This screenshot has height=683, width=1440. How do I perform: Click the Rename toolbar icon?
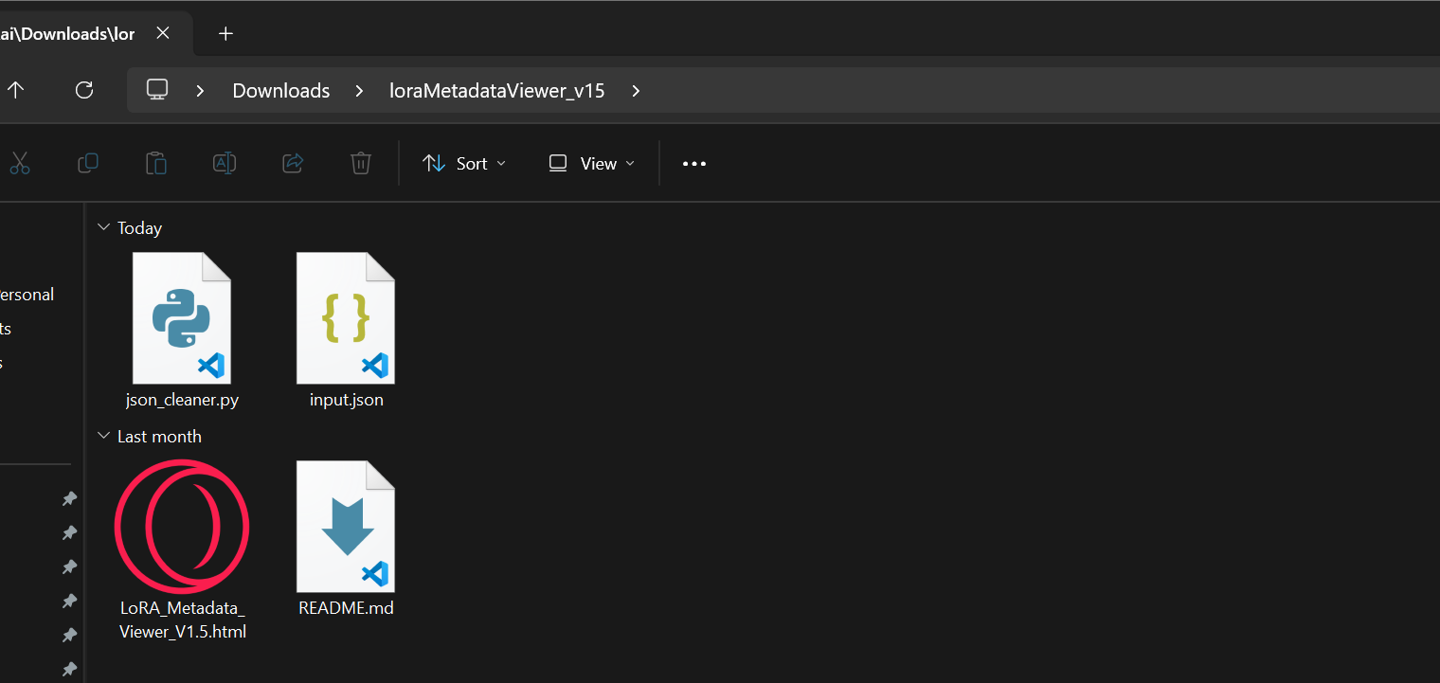[x=225, y=163]
